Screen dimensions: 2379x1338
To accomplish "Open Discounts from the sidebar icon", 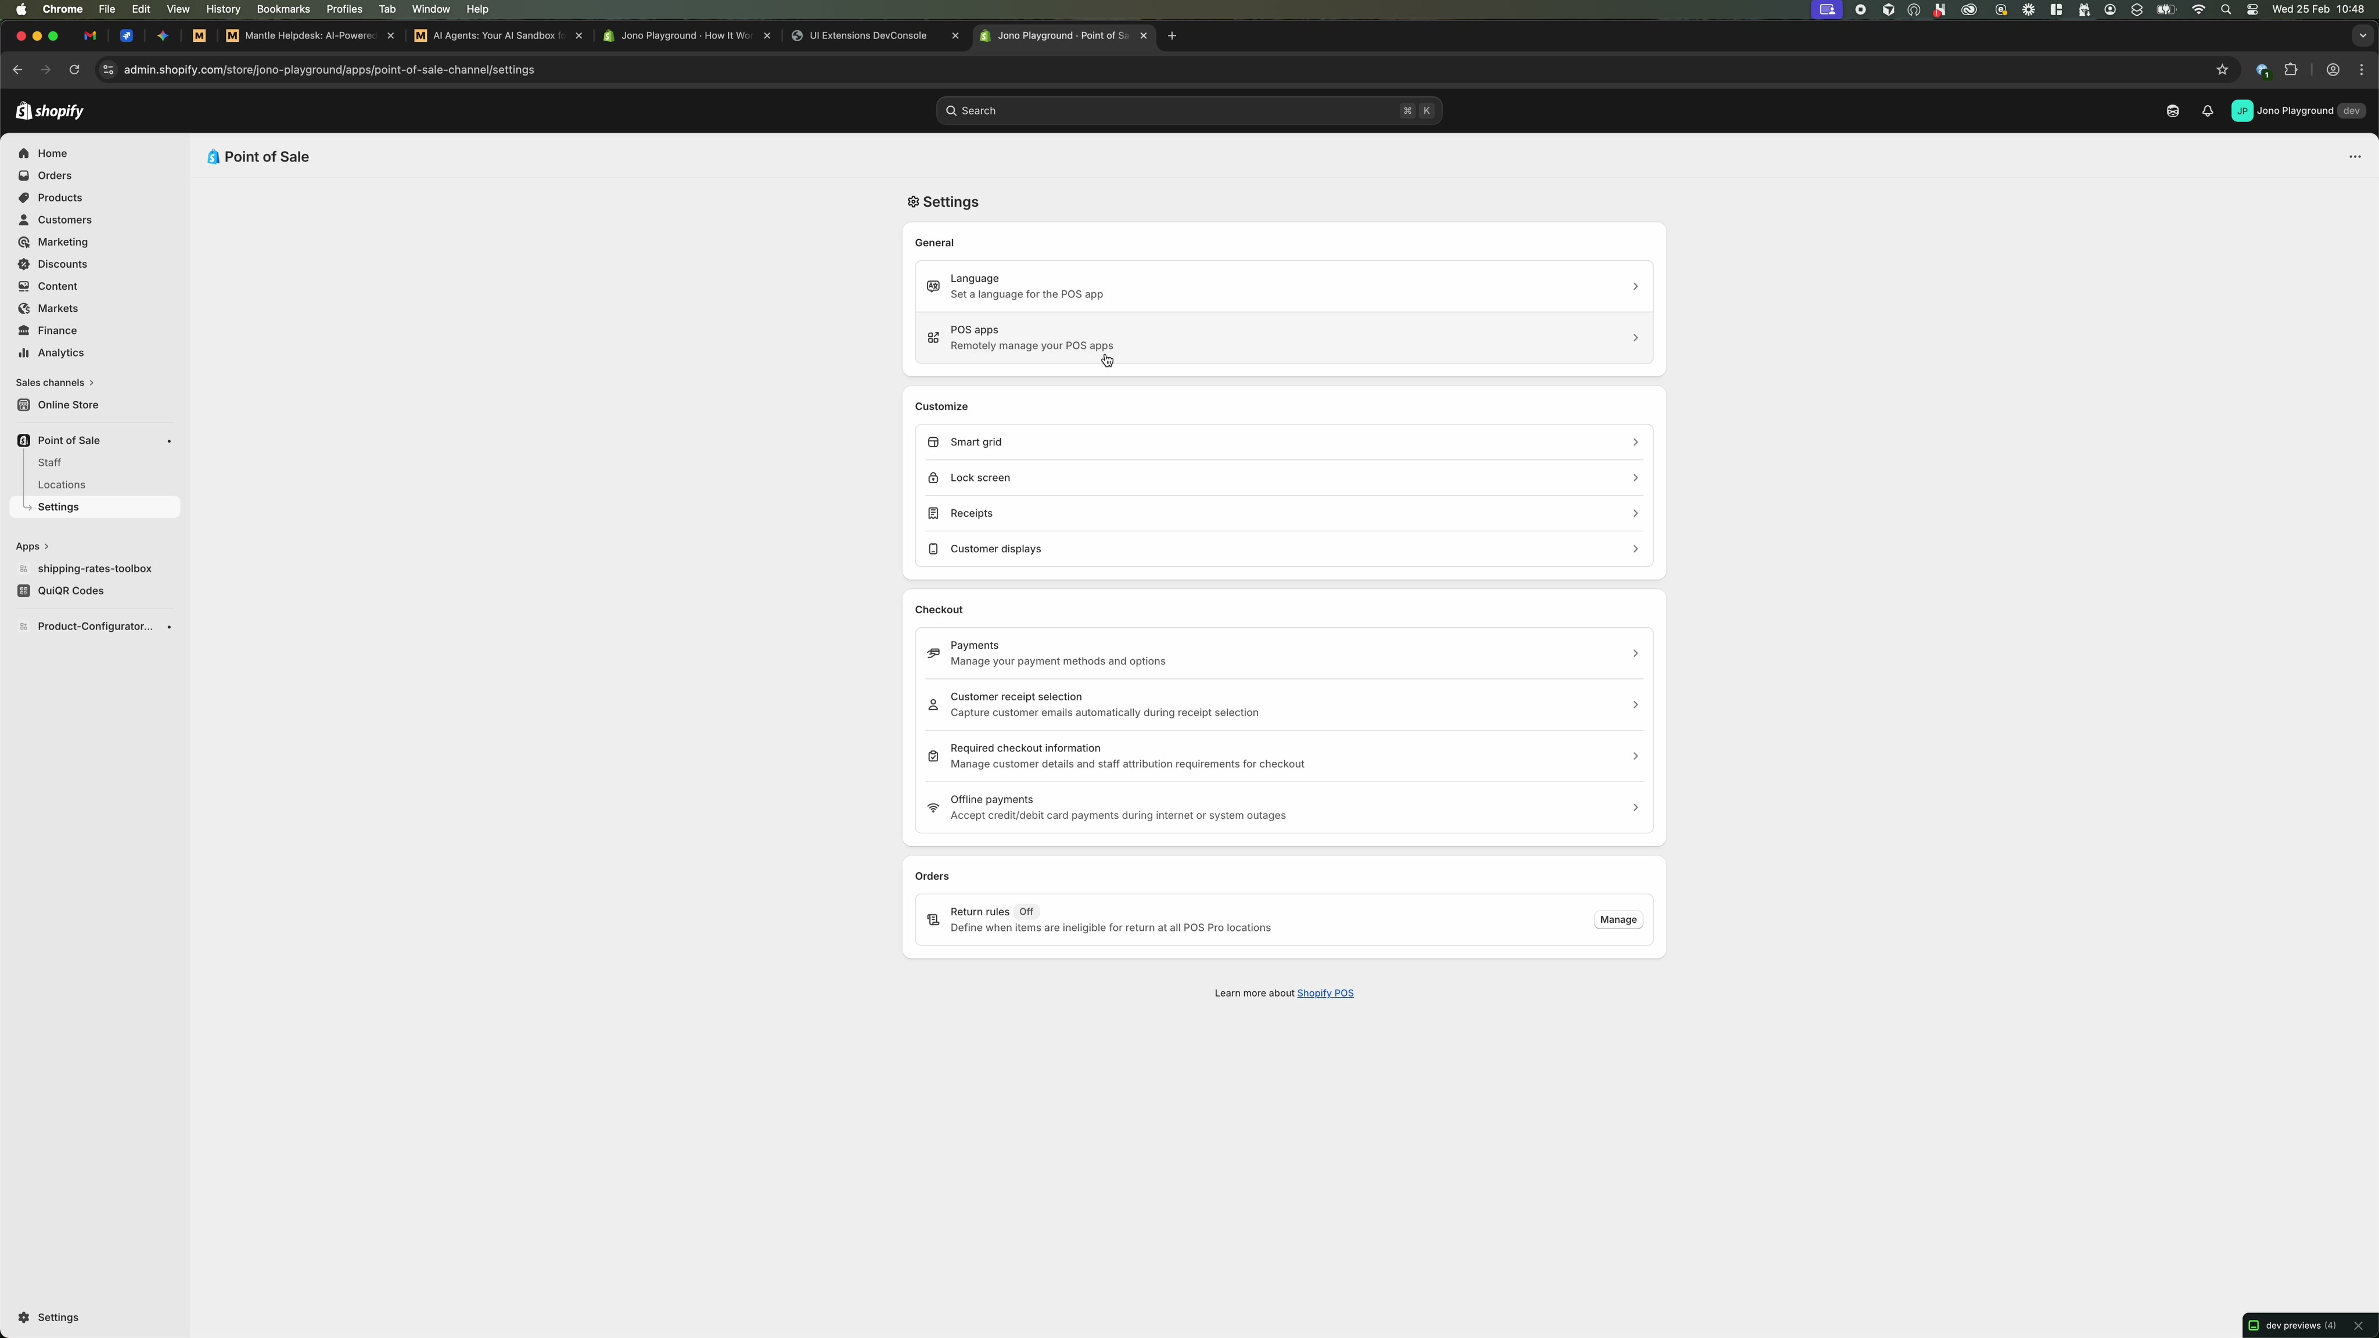I will (x=24, y=264).
